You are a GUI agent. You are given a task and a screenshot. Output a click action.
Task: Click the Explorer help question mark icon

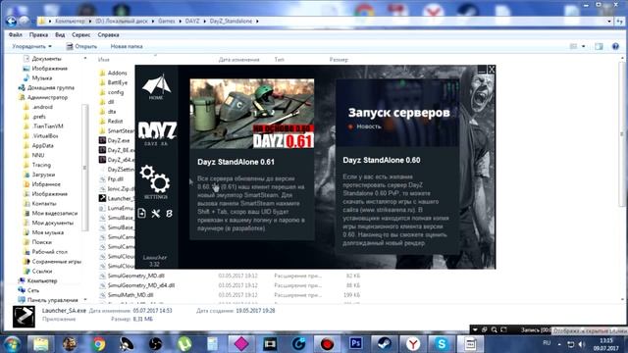(x=615, y=46)
